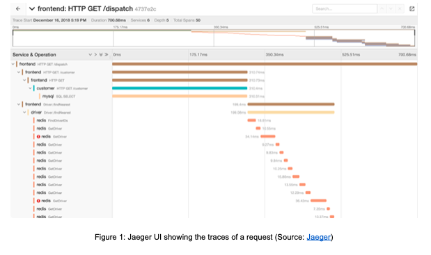Click the frontend Driver::findNearest span bar
Screen dimensions: 431x255
tap(291, 104)
